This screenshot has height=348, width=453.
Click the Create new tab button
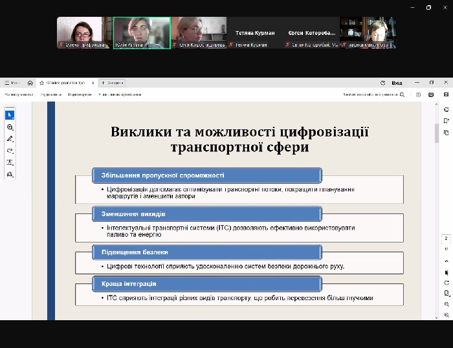point(112,83)
